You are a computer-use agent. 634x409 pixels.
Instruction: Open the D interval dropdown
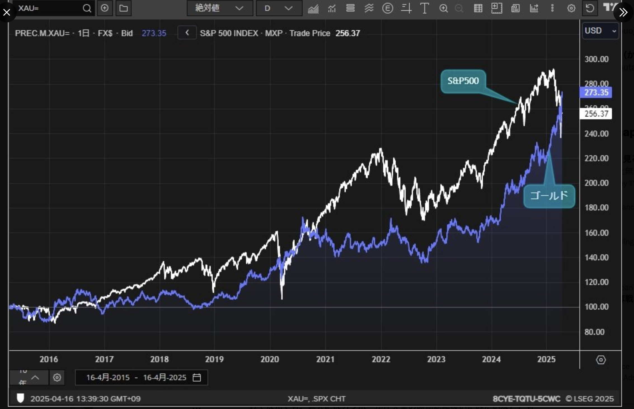279,8
